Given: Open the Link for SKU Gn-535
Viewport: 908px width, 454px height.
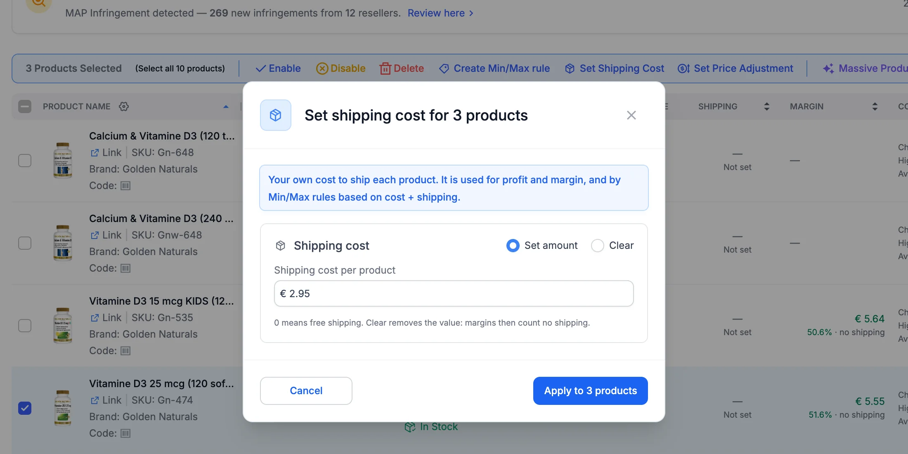Looking at the screenshot, I should click(106, 318).
